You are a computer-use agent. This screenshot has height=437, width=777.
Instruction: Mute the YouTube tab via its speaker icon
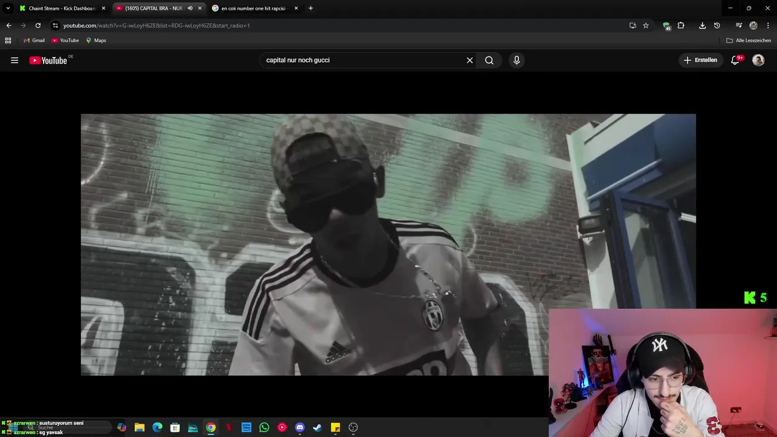(x=190, y=8)
